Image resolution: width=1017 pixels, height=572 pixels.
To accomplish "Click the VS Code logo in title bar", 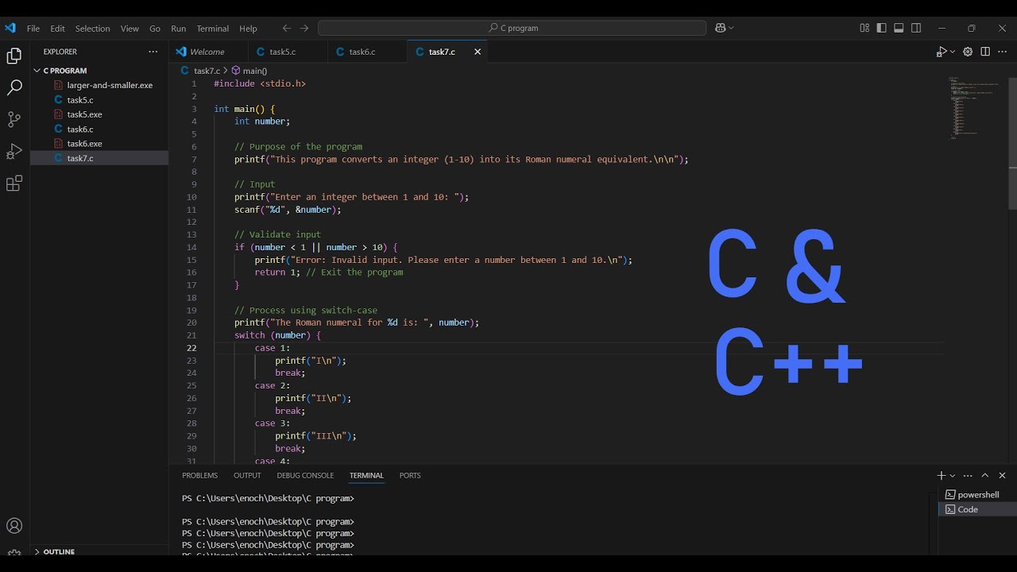I will (10, 28).
